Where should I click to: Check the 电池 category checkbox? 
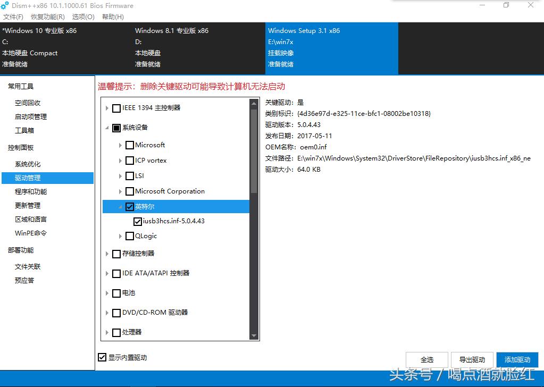click(x=116, y=292)
